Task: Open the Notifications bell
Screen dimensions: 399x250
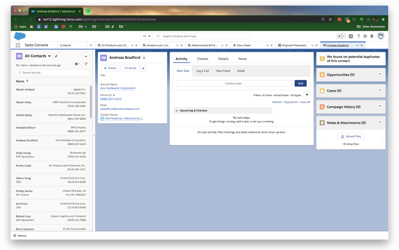Action: pyautogui.click(x=372, y=36)
